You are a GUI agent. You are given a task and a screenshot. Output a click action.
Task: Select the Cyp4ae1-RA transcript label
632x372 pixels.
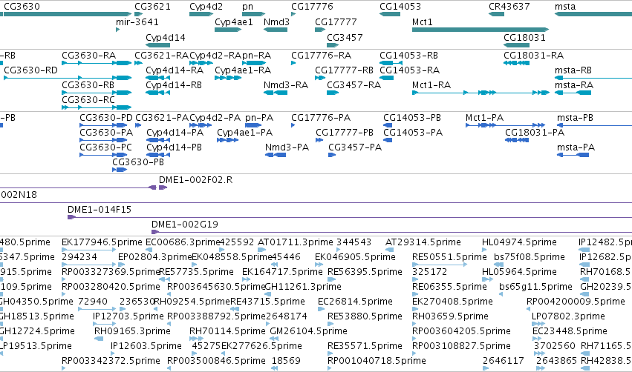point(243,70)
